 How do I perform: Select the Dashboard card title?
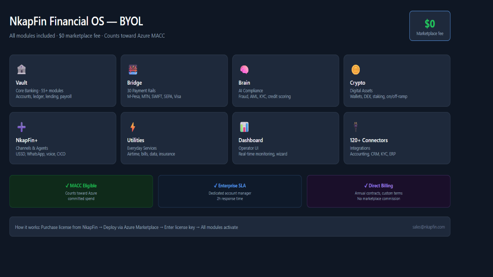(x=251, y=140)
